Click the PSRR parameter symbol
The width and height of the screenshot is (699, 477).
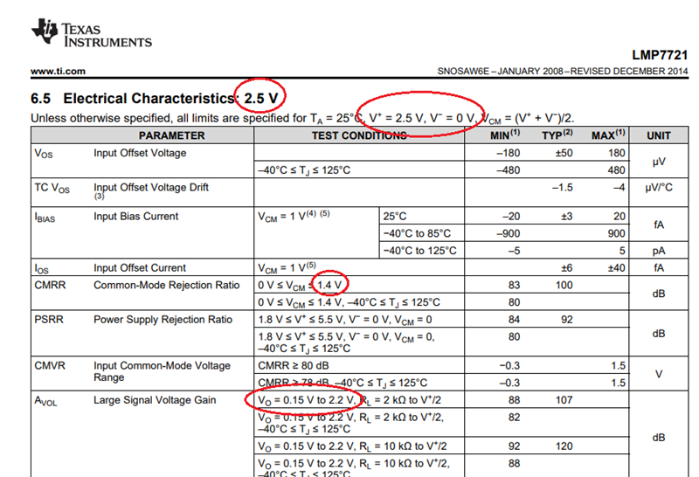[49, 320]
